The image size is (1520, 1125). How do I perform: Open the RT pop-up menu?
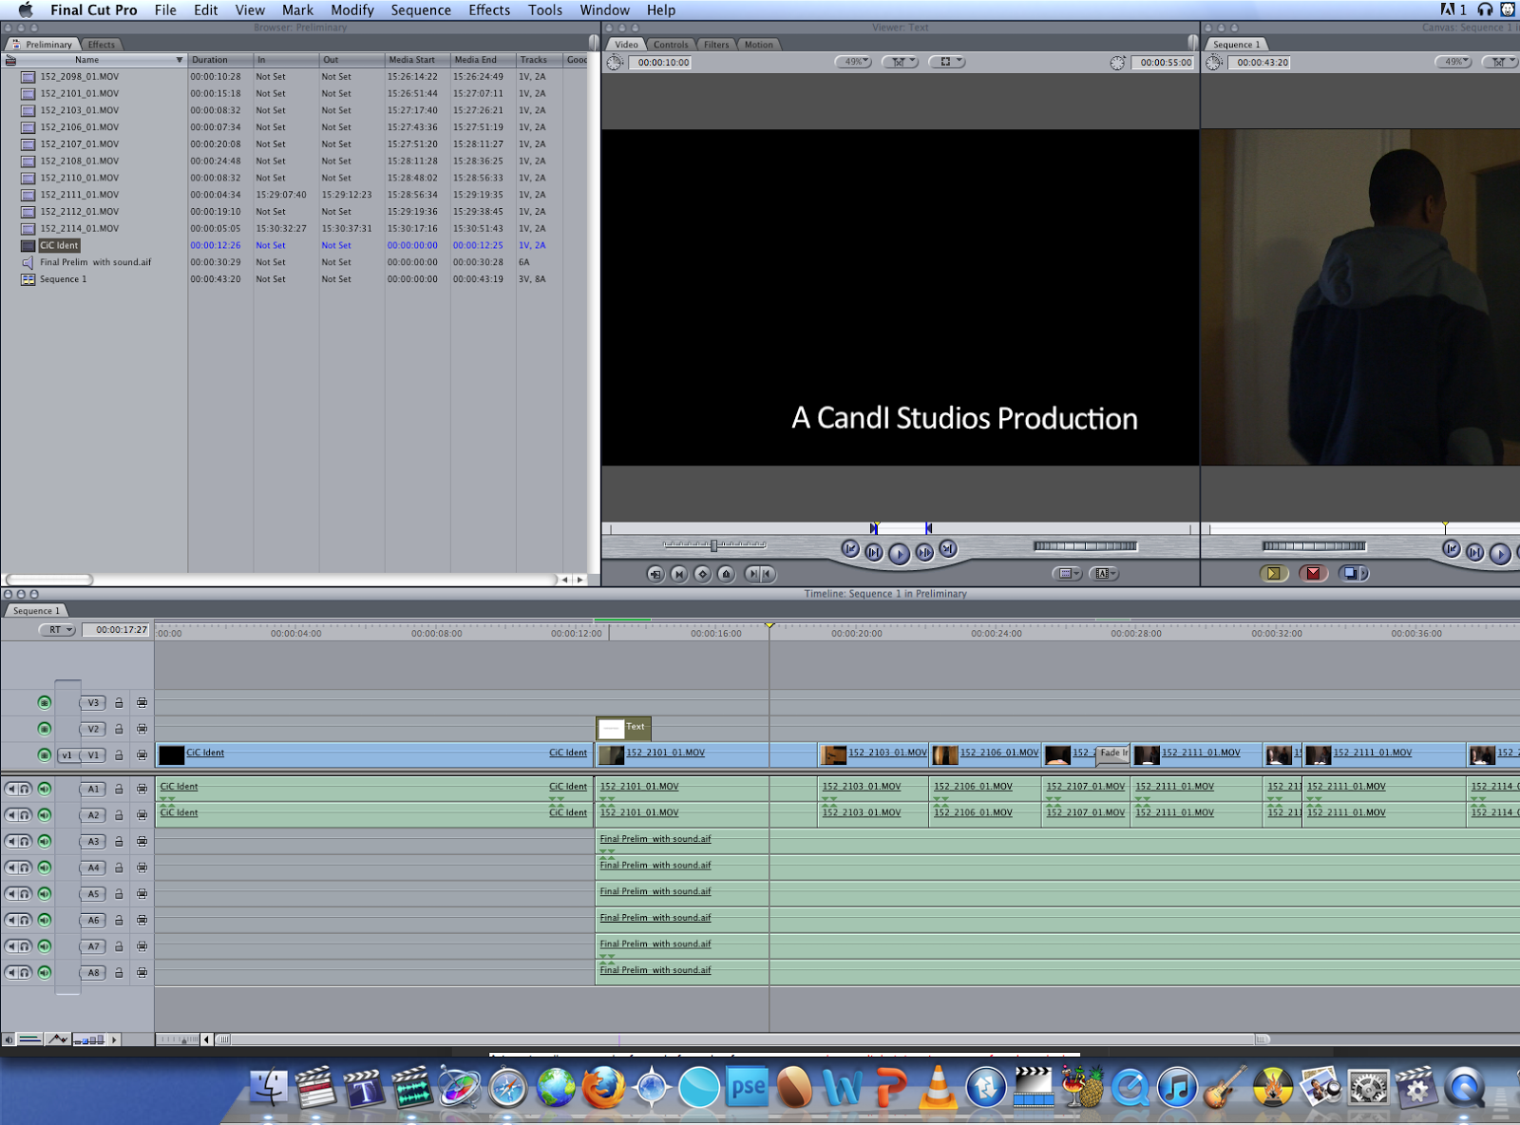click(58, 630)
